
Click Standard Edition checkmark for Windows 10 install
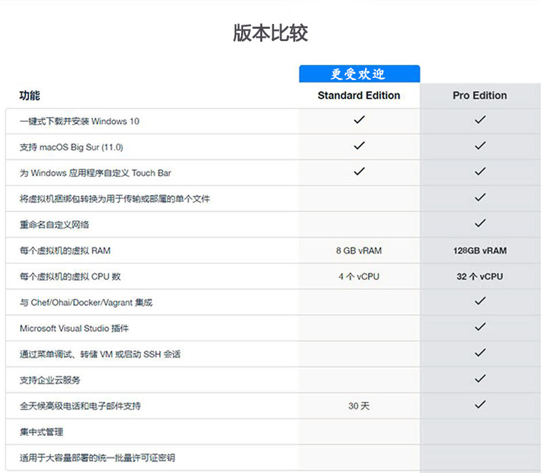click(359, 120)
